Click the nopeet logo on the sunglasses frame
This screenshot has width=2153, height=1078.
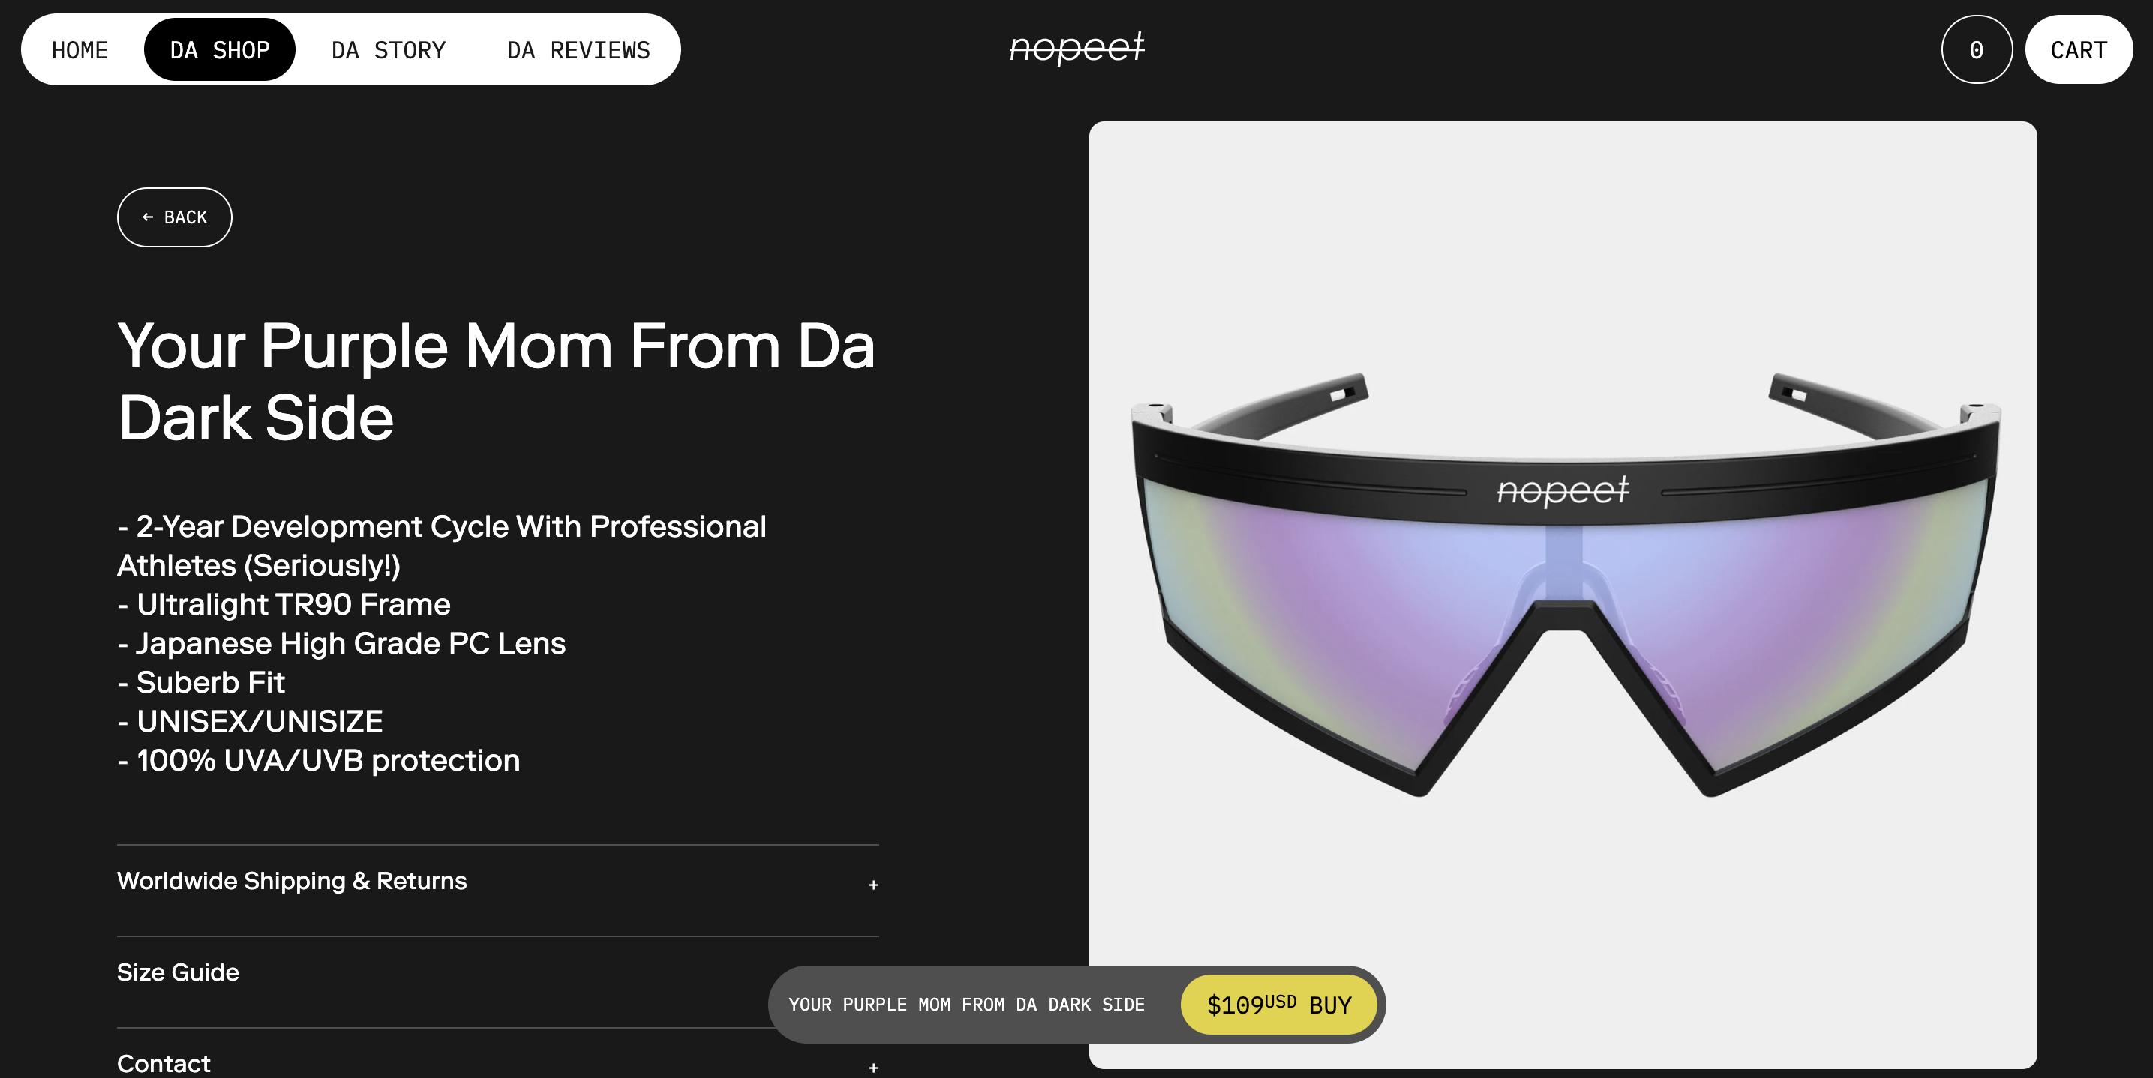[1562, 491]
